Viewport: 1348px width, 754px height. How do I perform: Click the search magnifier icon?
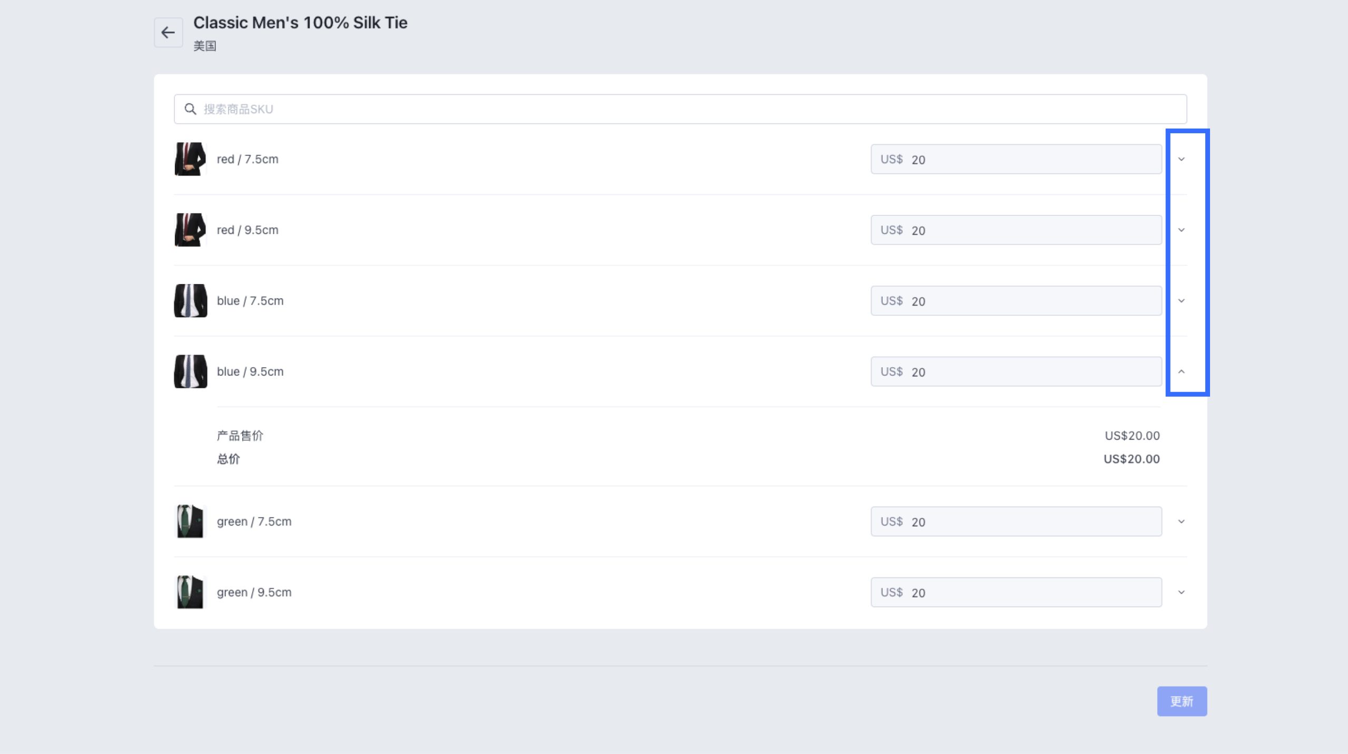(190, 109)
